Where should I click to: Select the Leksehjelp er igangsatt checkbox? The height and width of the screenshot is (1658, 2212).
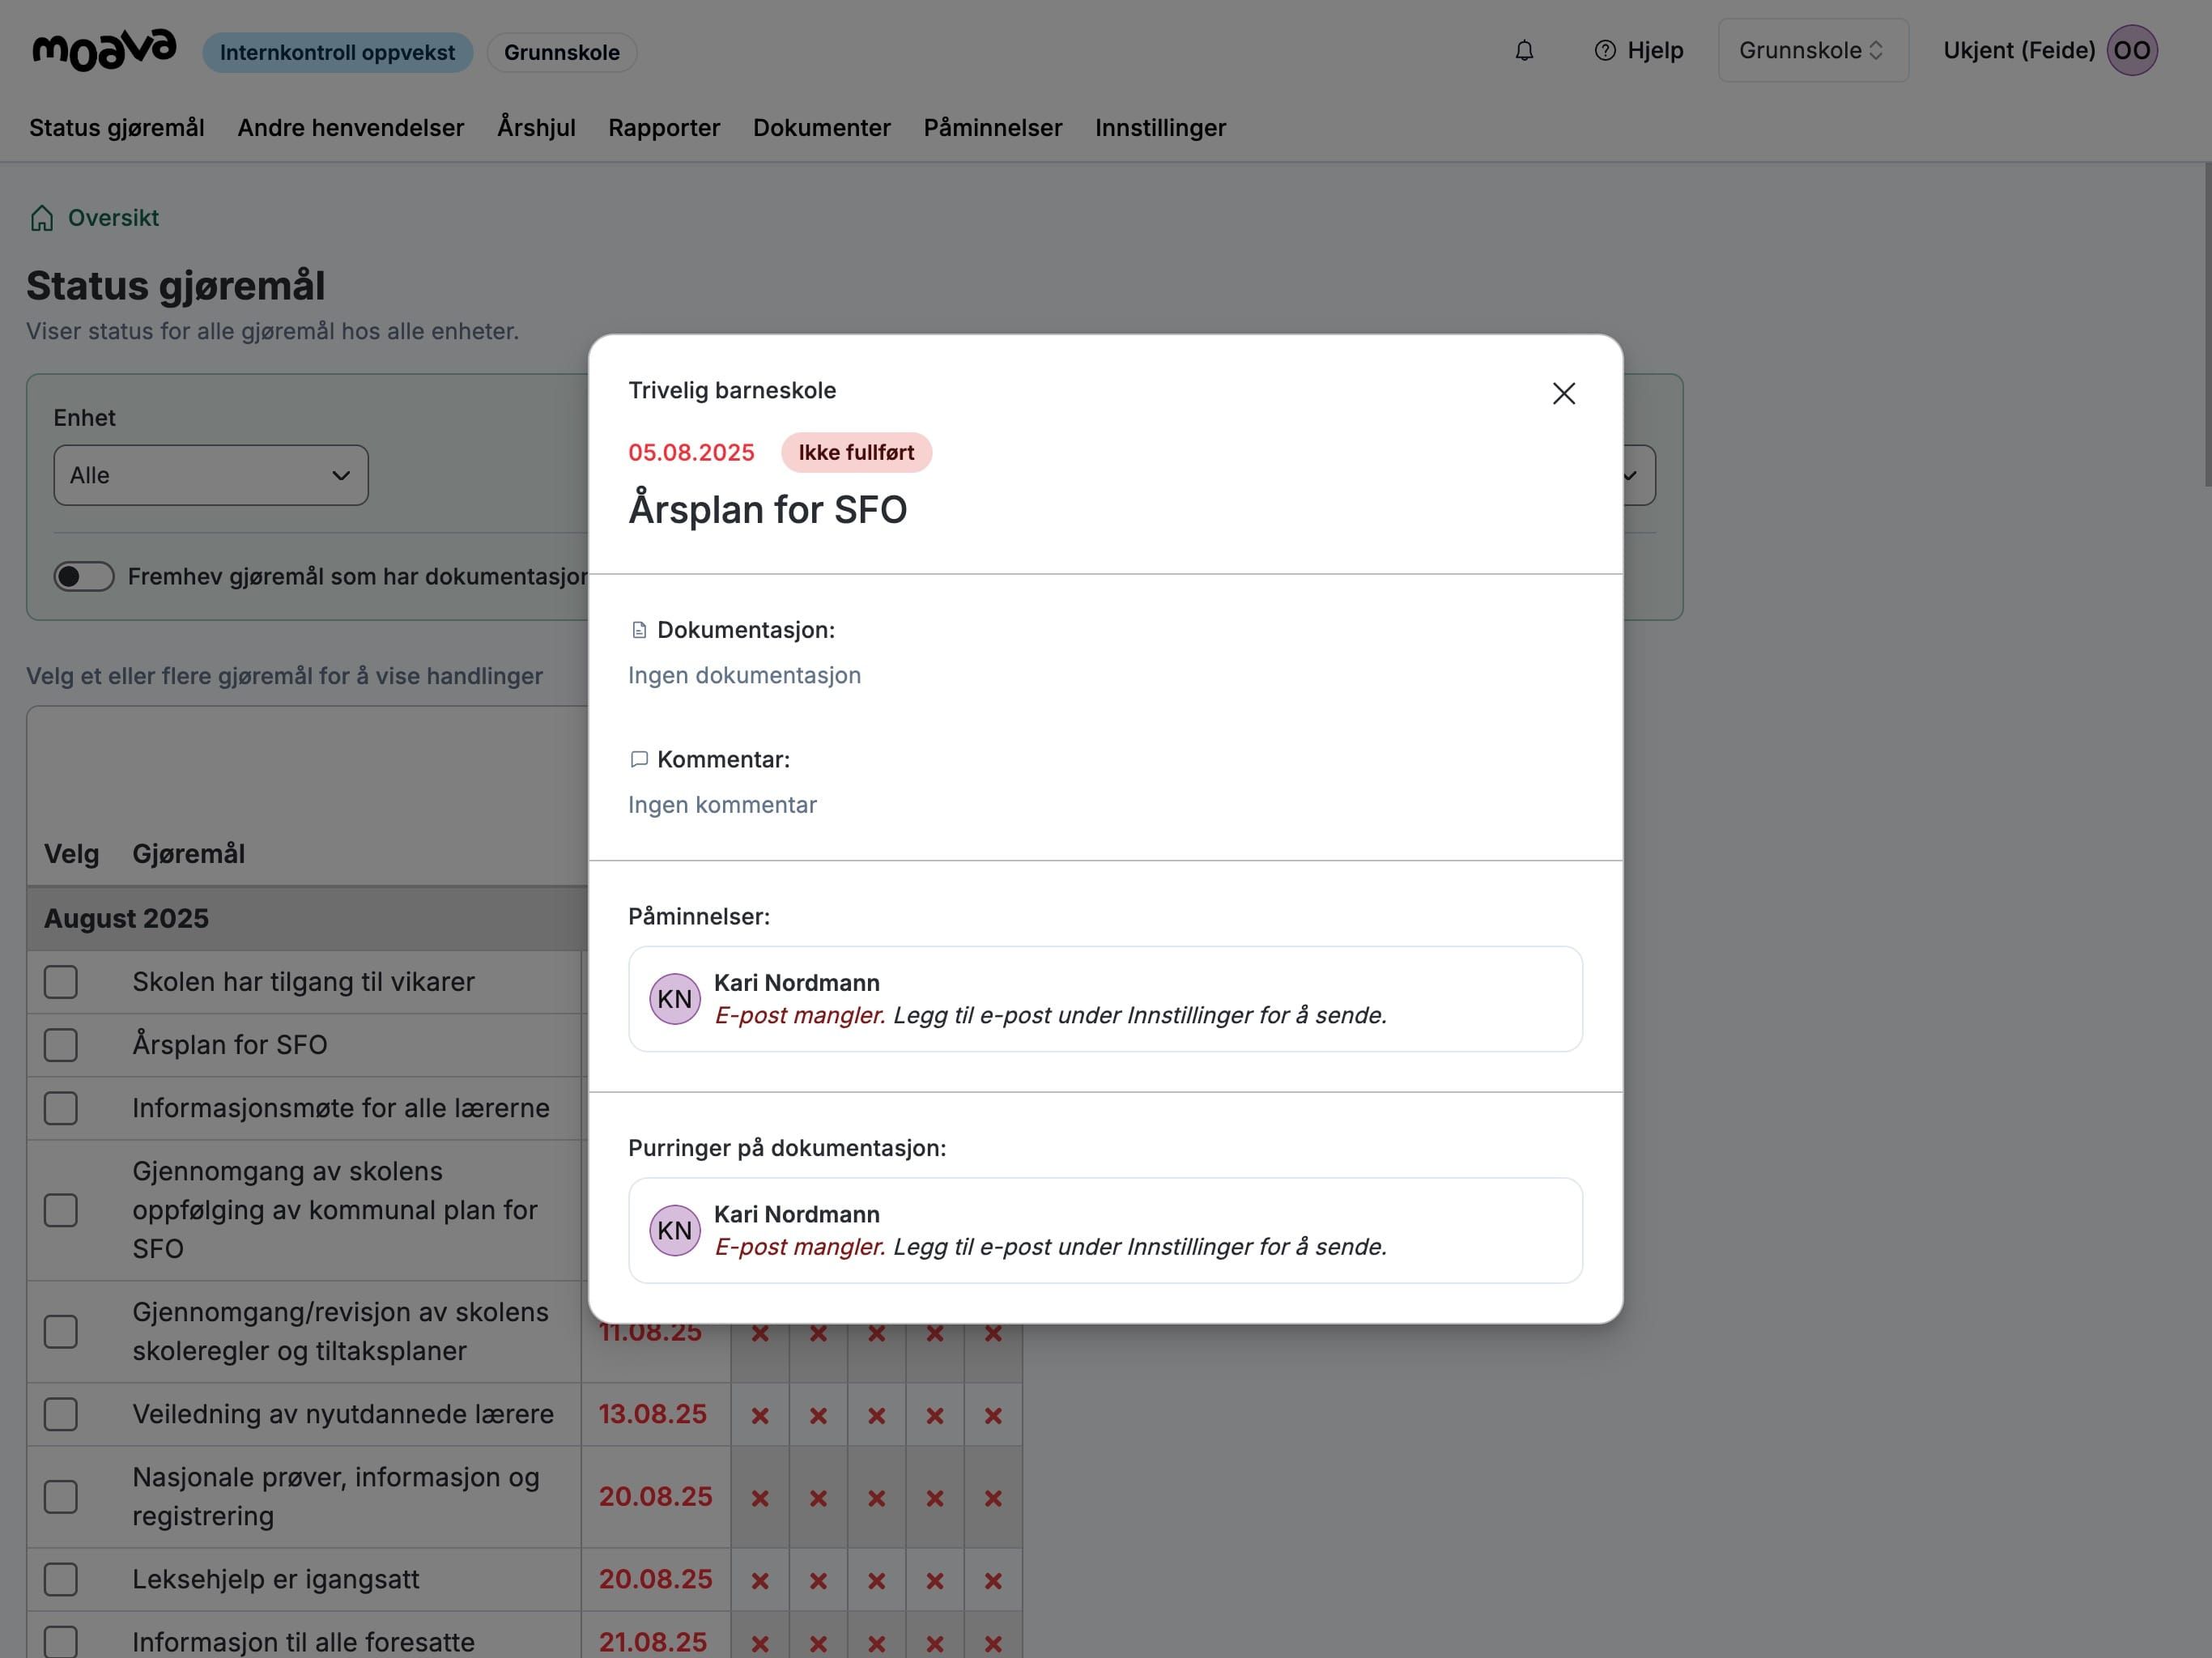point(61,1579)
